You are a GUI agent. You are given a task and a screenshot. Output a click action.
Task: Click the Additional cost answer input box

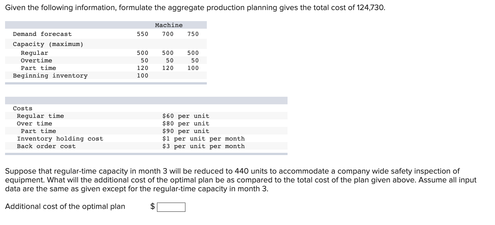pyautogui.click(x=171, y=207)
